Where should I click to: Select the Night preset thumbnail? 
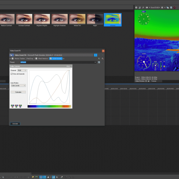[x=95, y=20]
